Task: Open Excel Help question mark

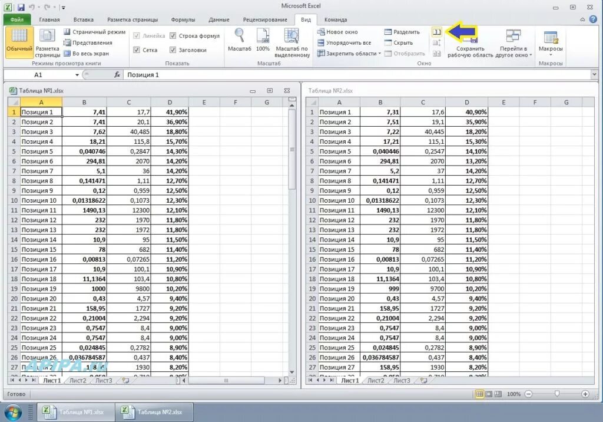Action: pyautogui.click(x=593, y=19)
